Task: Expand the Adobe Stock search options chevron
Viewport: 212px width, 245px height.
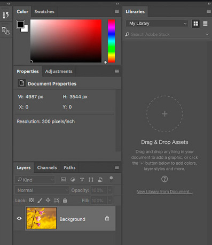Action: tap(207, 34)
